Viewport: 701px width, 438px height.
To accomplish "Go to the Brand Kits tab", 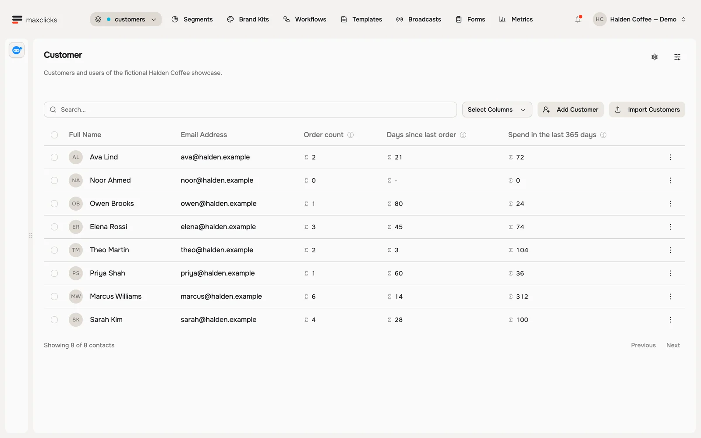I will pyautogui.click(x=248, y=19).
